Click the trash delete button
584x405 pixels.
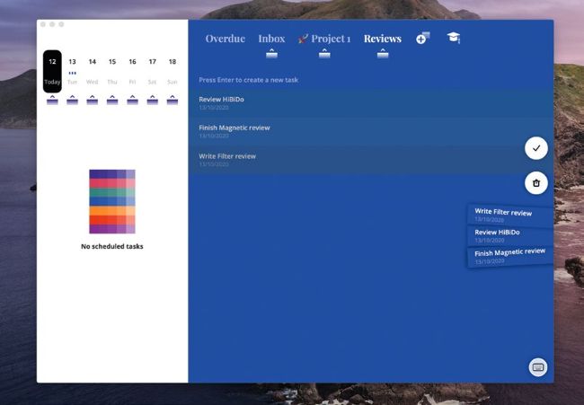tap(535, 183)
